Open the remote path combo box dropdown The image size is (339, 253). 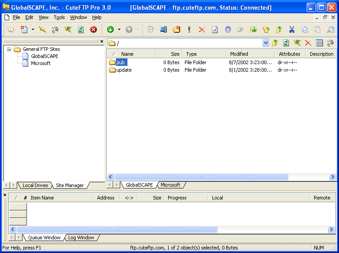pos(266,43)
